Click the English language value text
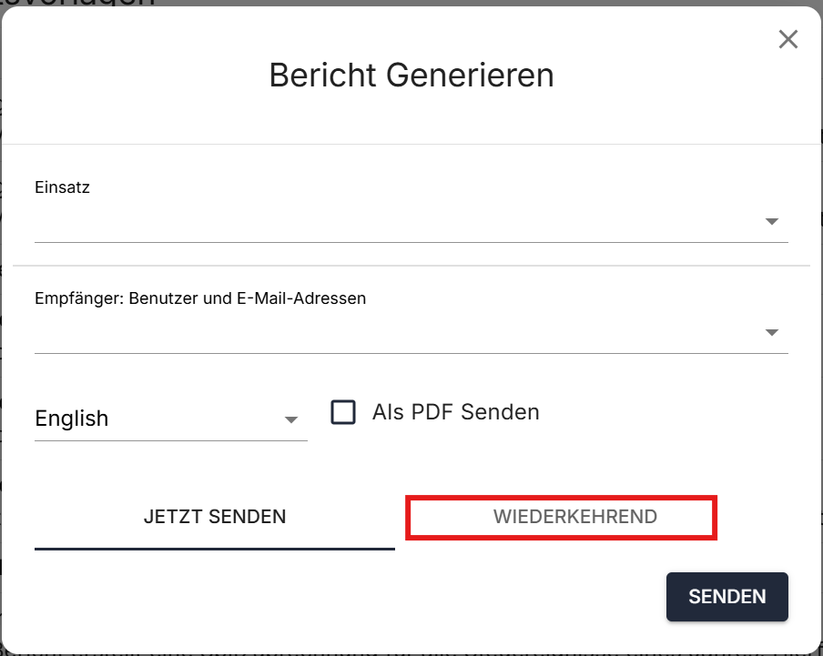The image size is (823, 656). tap(72, 419)
